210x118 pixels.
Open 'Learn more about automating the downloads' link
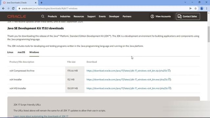tap(41, 116)
